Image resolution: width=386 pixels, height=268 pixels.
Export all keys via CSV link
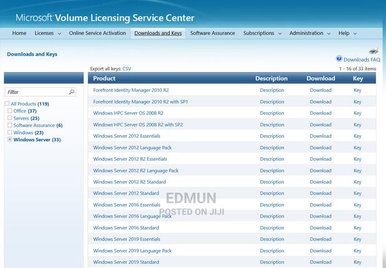127,69
